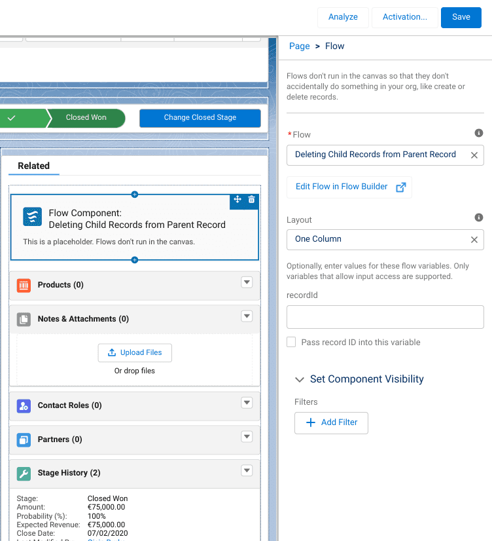Screen dimensions: 492x541
Task: Click the top insert handle above the Flow component
Action: pos(135,195)
